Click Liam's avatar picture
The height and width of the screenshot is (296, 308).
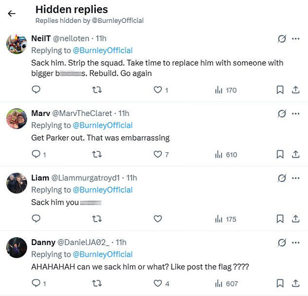tap(16, 183)
